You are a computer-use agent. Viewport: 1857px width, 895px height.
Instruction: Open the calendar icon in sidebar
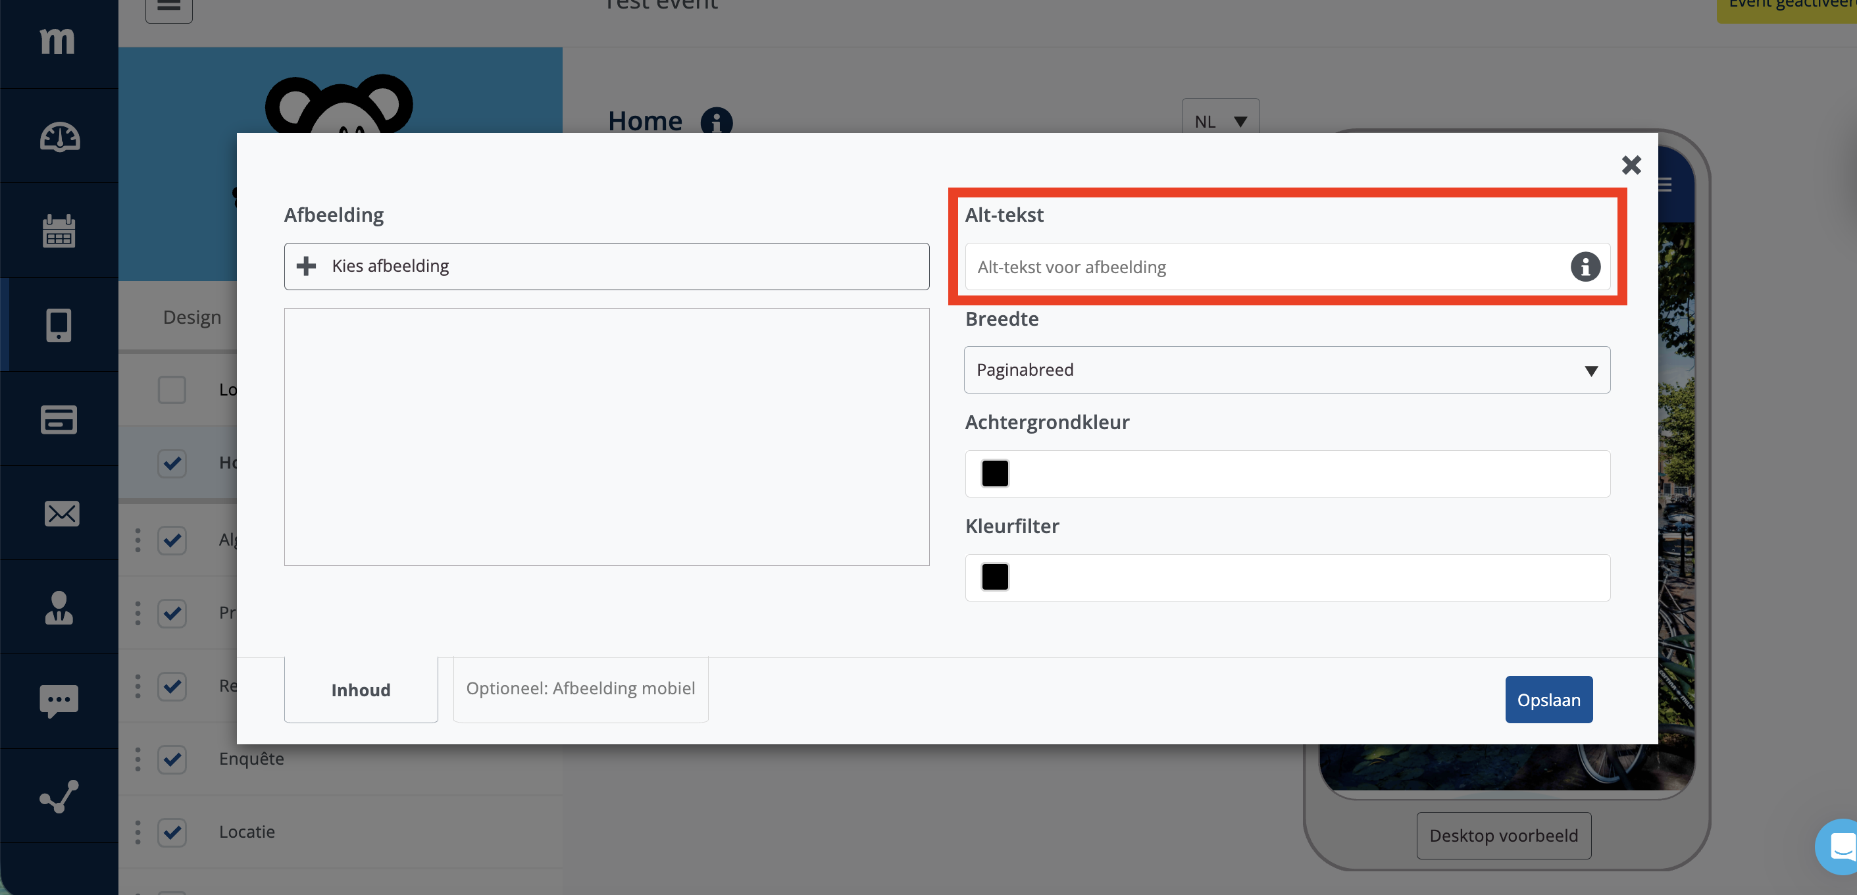(59, 231)
